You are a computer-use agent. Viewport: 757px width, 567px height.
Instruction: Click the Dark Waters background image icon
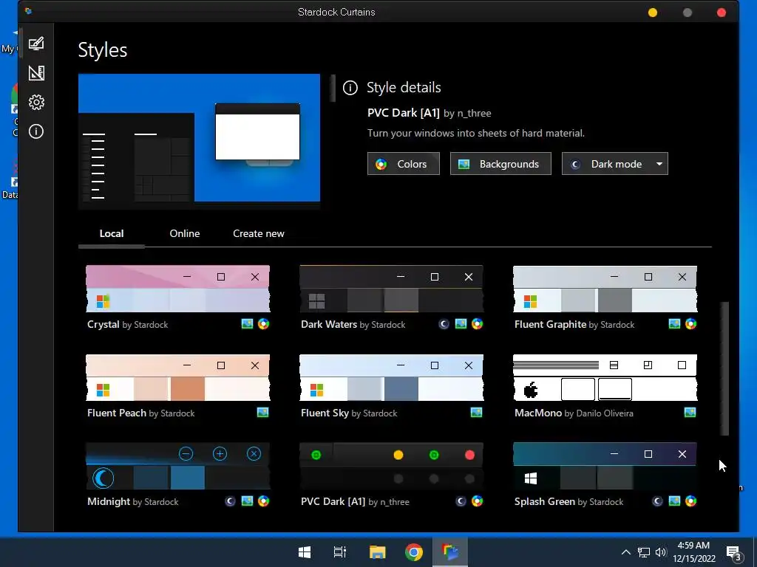[x=461, y=323]
